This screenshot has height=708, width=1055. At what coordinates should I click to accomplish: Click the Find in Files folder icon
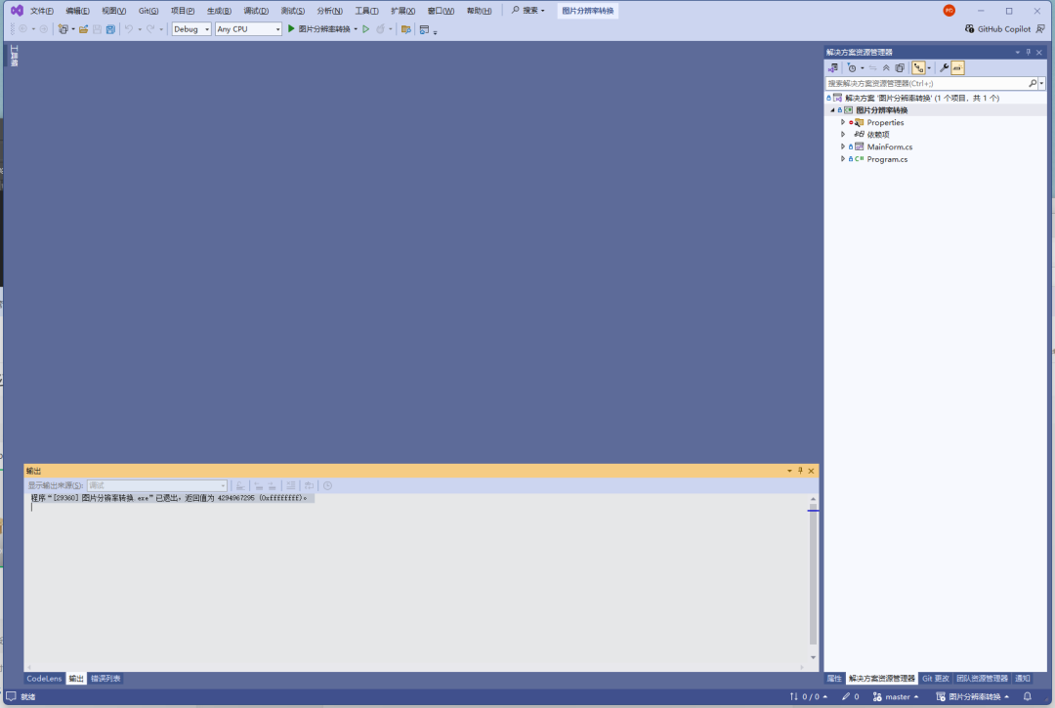point(405,29)
